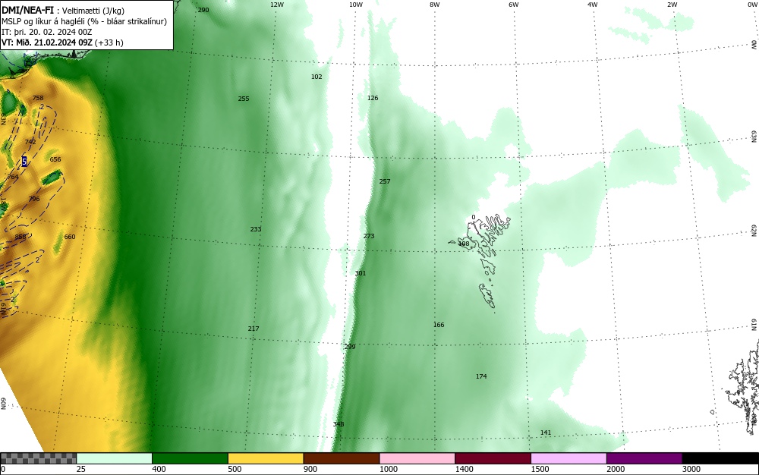
Task: Click the '2000' legend scale label
Action: (616, 469)
